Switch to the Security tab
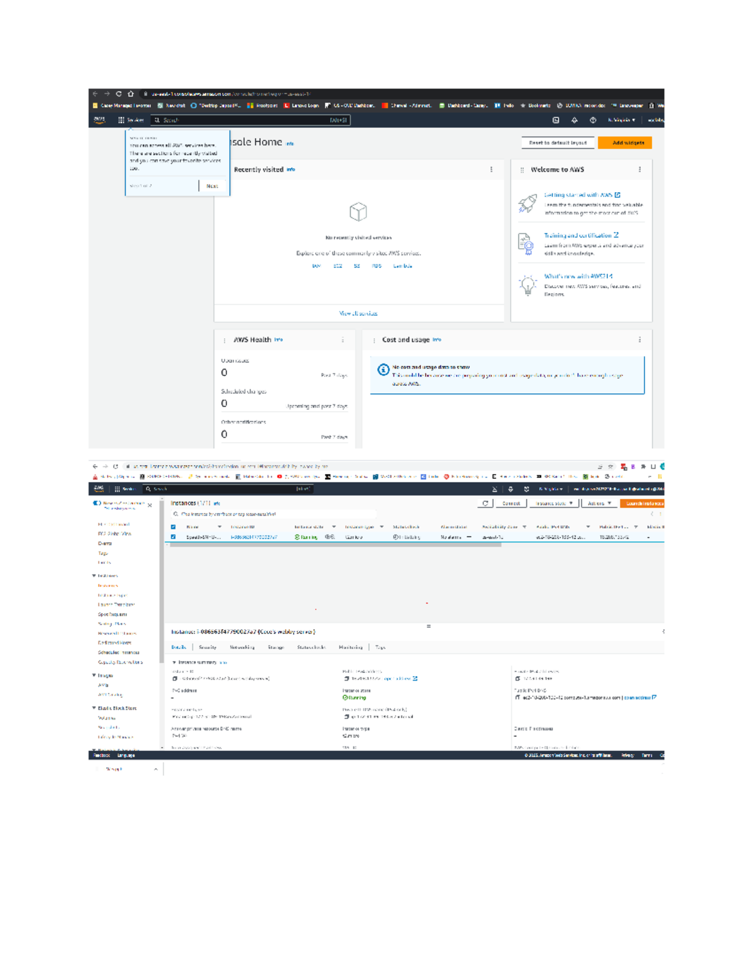Image resolution: width=753 pixels, height=975 pixels. 208,647
